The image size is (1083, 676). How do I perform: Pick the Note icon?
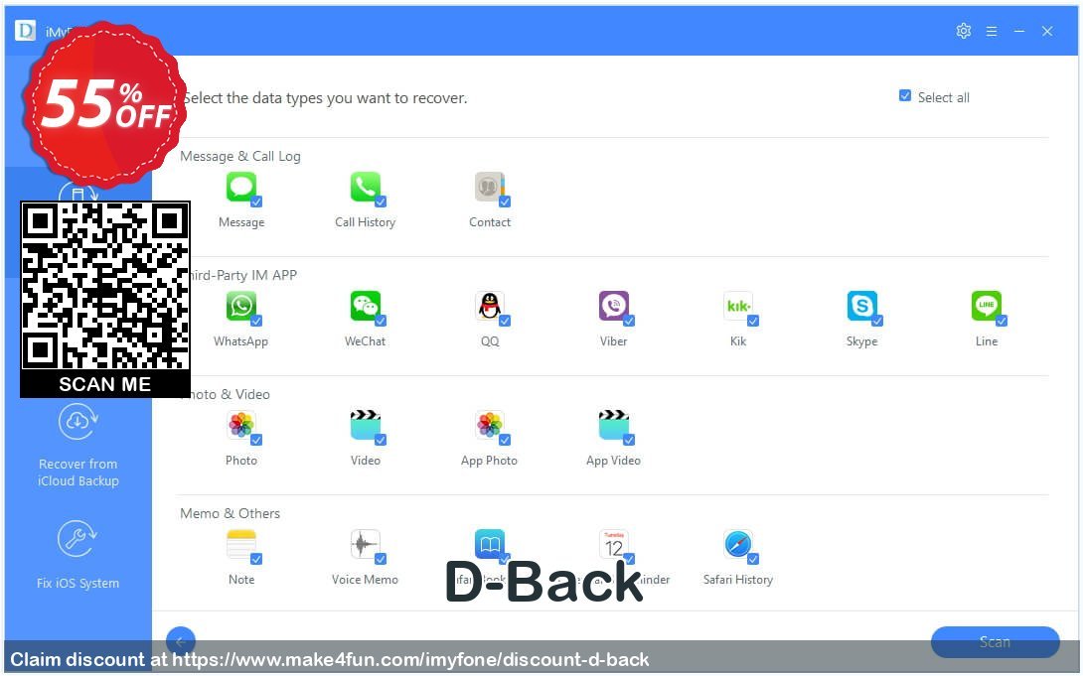tap(241, 544)
